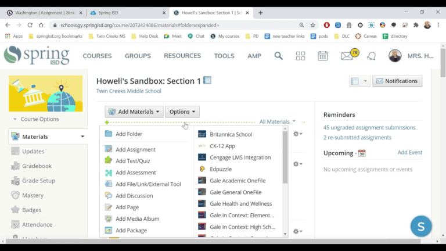The image size is (446, 251).
Task: Open the Apps bookmarks shortcut
Action: (x=14, y=36)
